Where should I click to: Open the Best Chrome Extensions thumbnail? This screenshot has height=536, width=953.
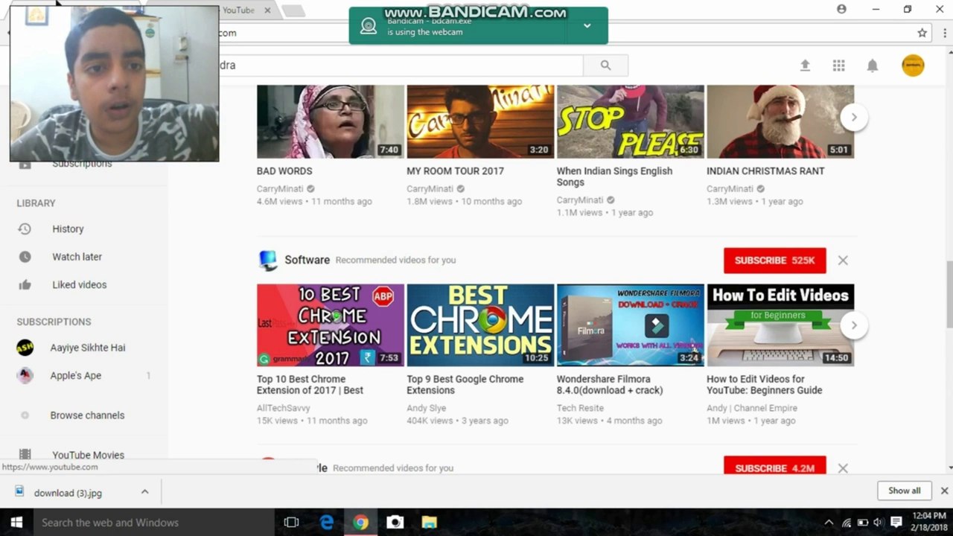click(x=480, y=325)
